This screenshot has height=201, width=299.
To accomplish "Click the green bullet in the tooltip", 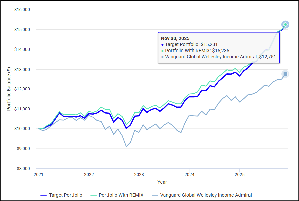I will (x=162, y=51).
